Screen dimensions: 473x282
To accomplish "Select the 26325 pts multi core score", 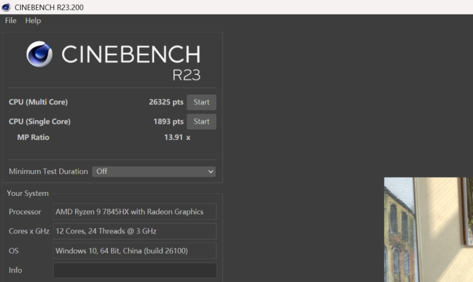I will coord(166,102).
